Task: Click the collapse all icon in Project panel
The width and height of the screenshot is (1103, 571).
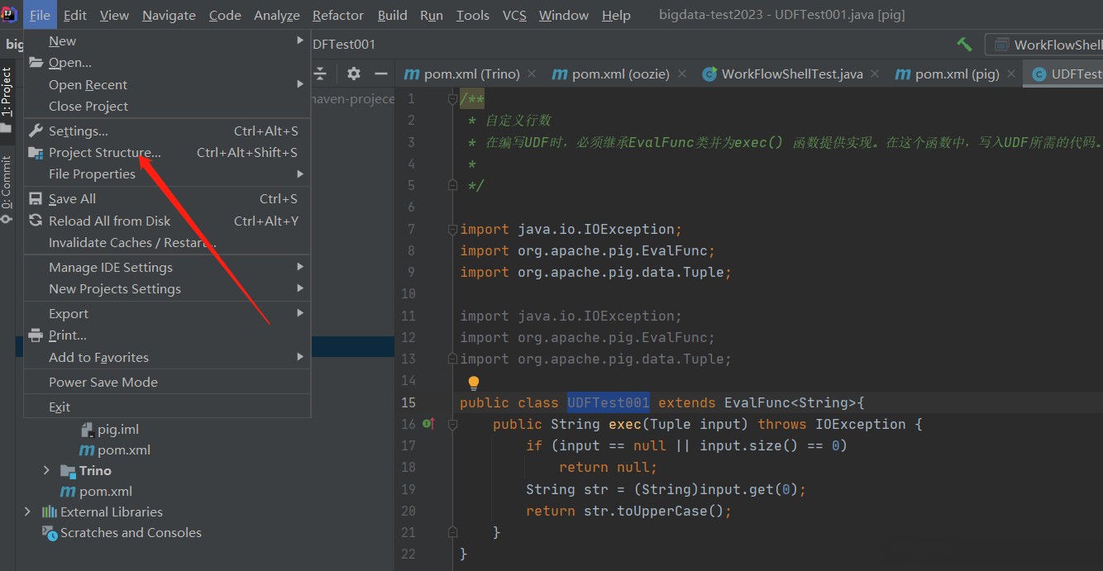Action: (x=321, y=74)
